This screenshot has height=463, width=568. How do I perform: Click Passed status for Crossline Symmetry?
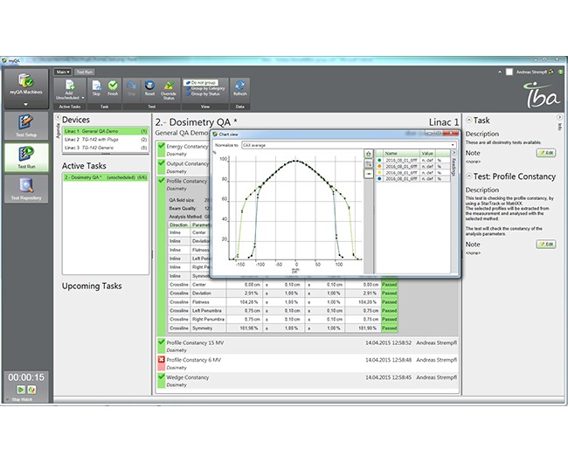[x=390, y=328]
